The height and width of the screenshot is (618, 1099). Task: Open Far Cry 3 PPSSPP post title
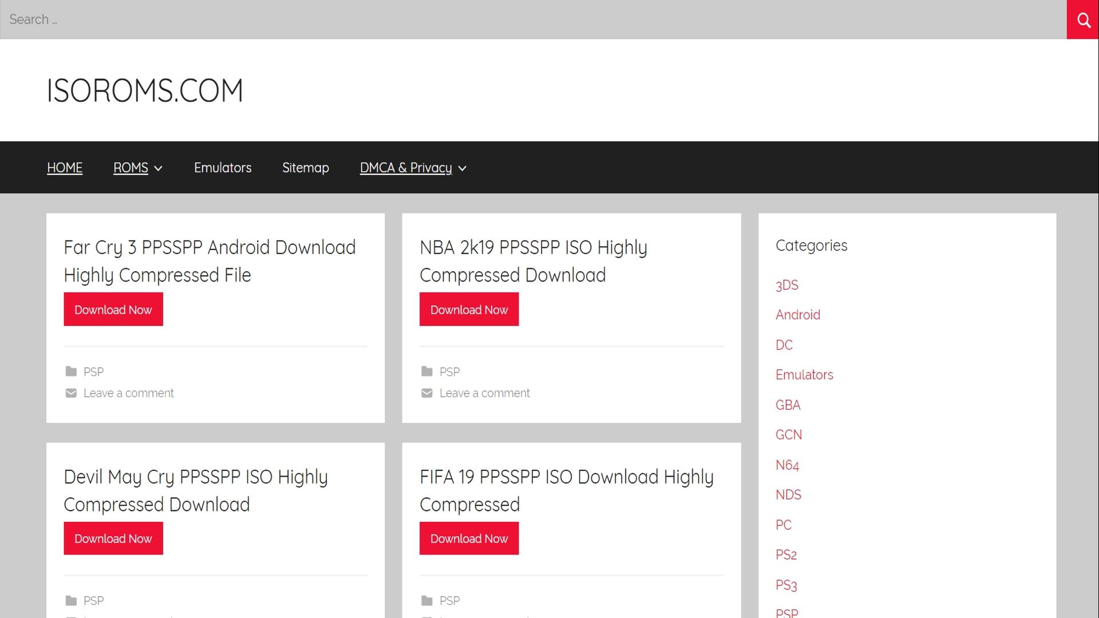click(209, 261)
